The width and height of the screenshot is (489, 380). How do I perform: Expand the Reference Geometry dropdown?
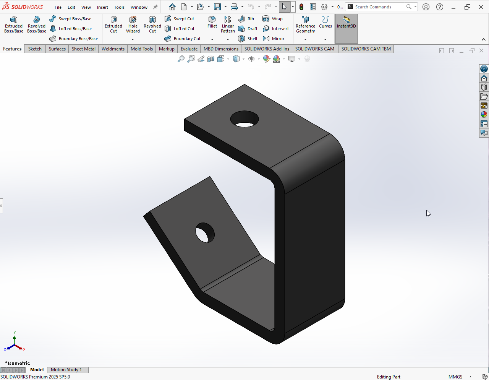(x=305, y=39)
